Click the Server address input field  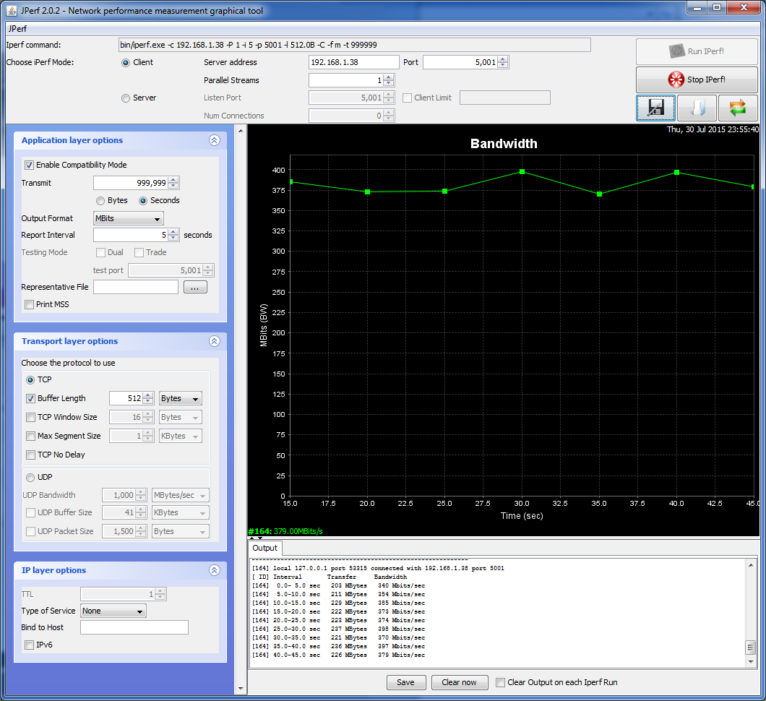click(353, 62)
